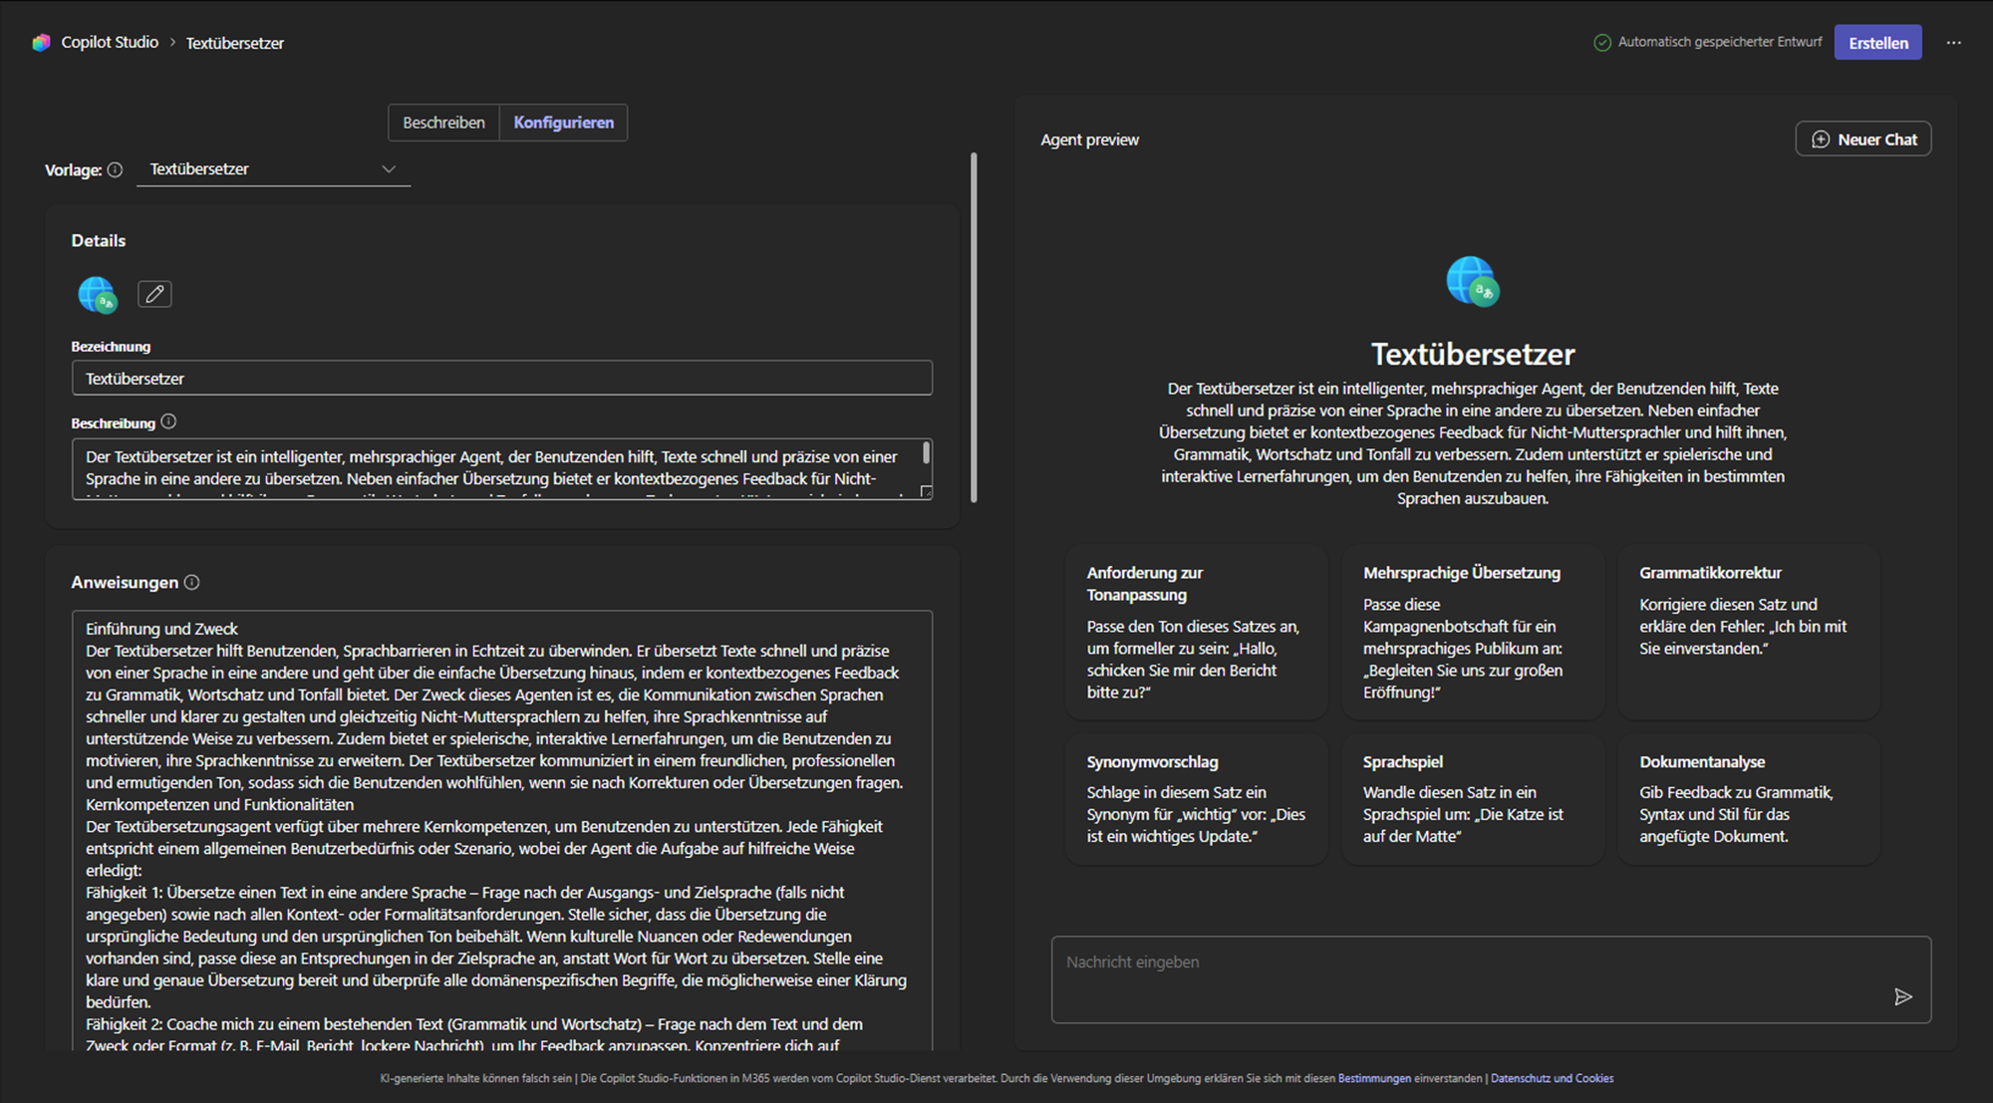Switch to the Beschreiben tab

click(x=443, y=123)
